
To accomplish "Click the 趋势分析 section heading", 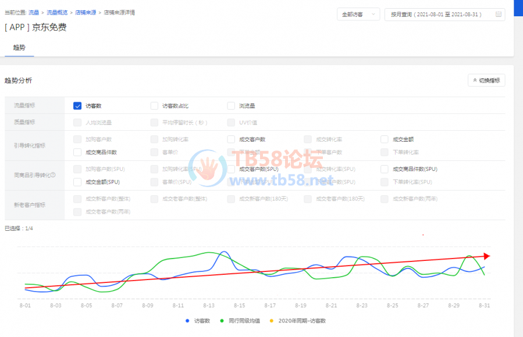I will 19,80.
